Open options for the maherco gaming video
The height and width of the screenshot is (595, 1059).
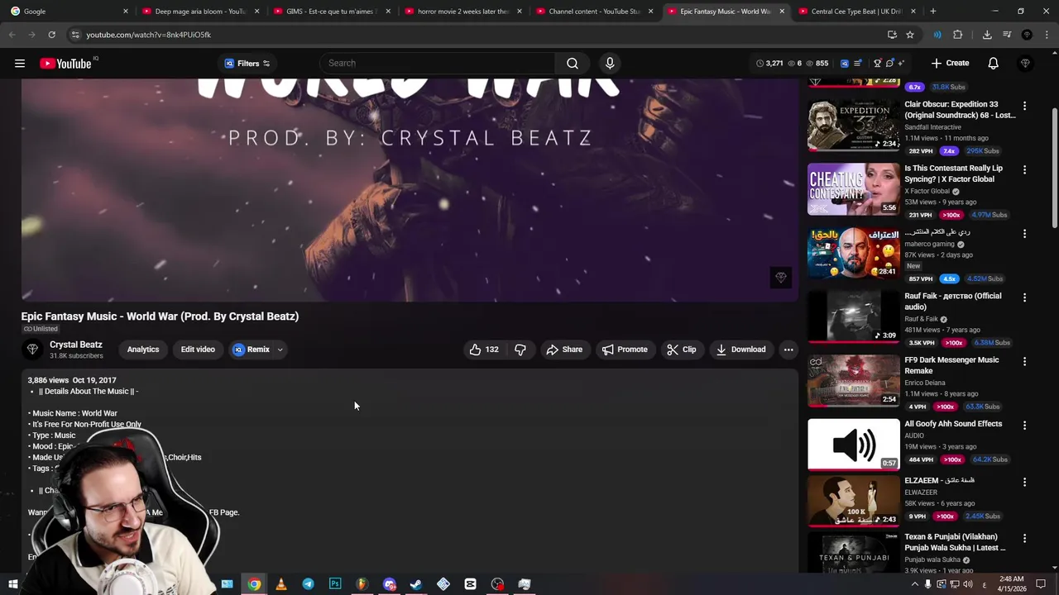1024,234
